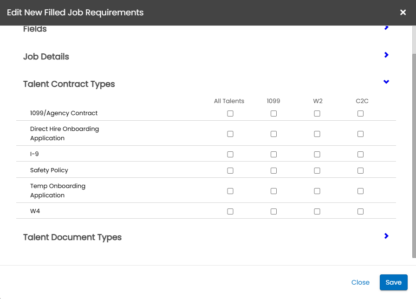Check 1099 for Direct Hire Onboarding Application
The height and width of the screenshot is (299, 416).
pyautogui.click(x=273, y=134)
